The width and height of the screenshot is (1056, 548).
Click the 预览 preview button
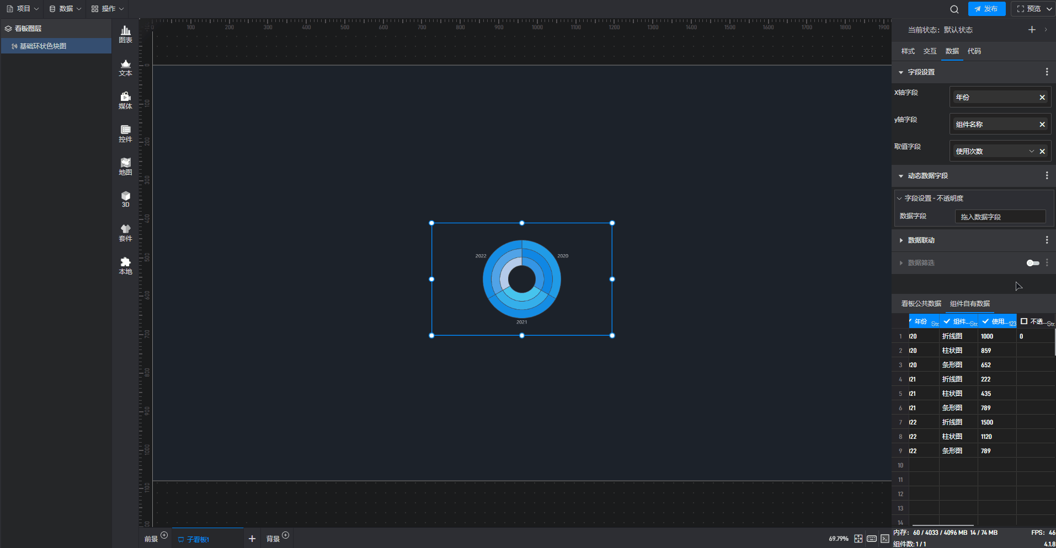click(1030, 9)
